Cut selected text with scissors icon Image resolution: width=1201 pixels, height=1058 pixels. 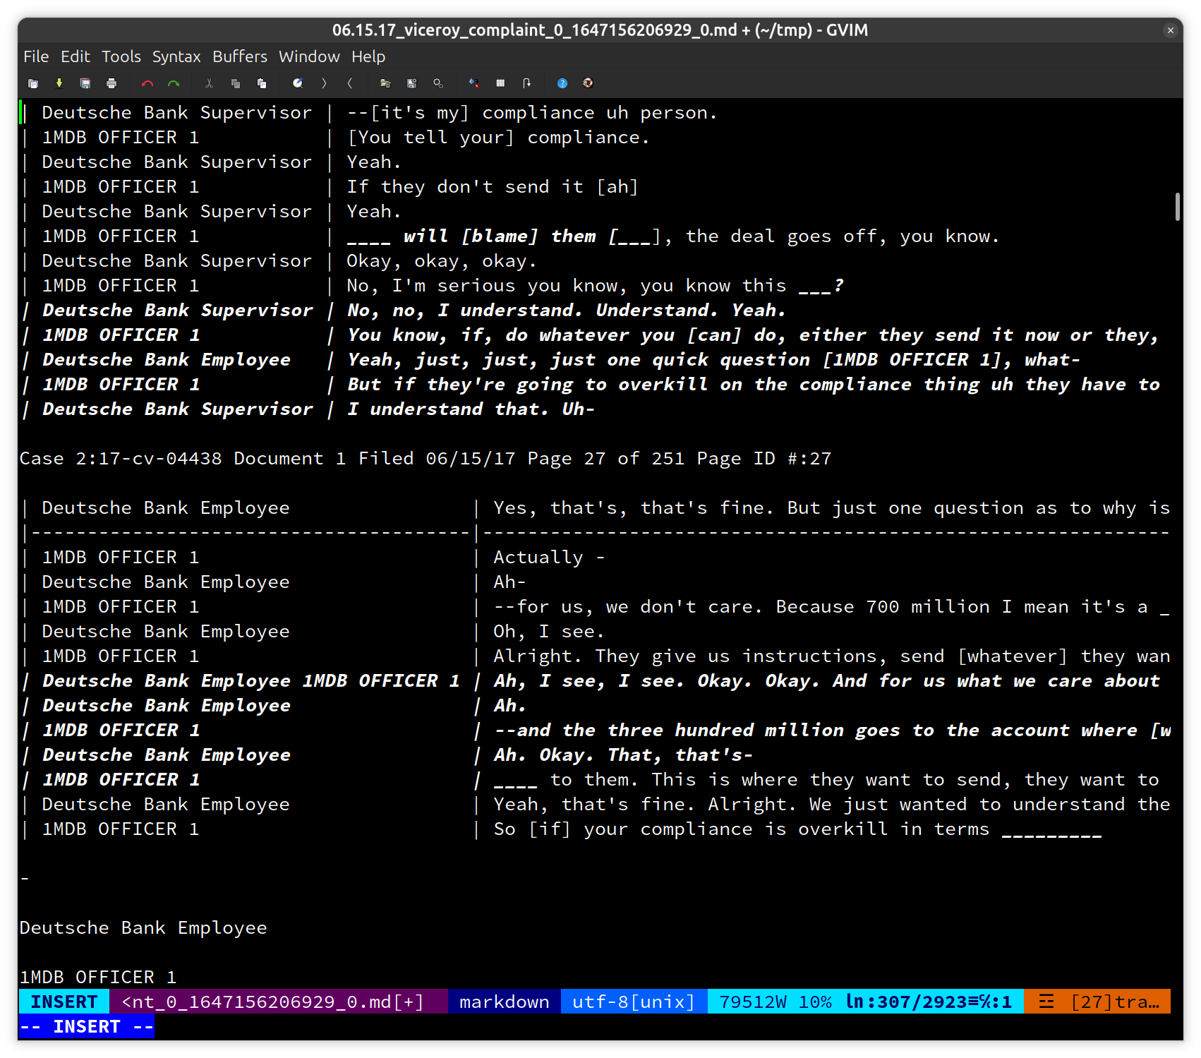pyautogui.click(x=209, y=83)
